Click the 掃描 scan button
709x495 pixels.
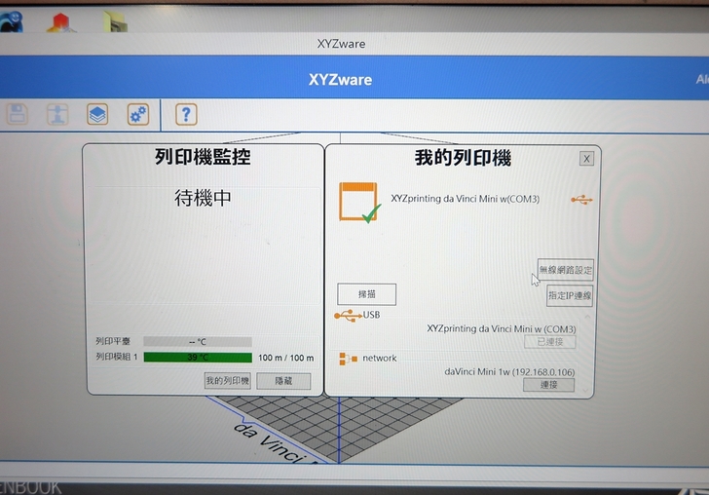[367, 294]
